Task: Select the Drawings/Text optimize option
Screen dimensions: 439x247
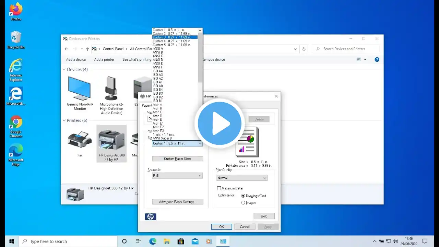Action: coord(243,196)
